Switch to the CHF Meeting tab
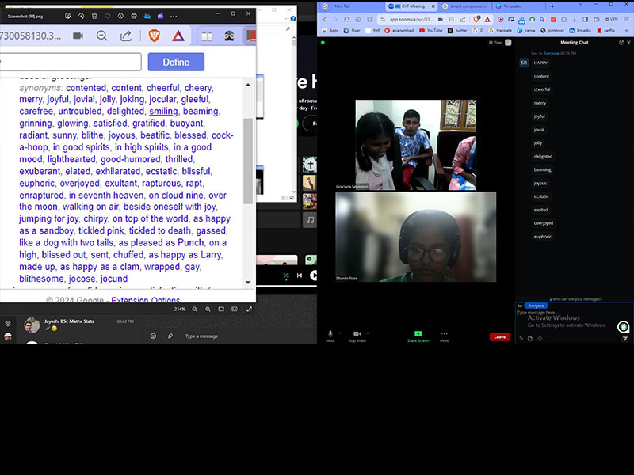 pyautogui.click(x=411, y=6)
